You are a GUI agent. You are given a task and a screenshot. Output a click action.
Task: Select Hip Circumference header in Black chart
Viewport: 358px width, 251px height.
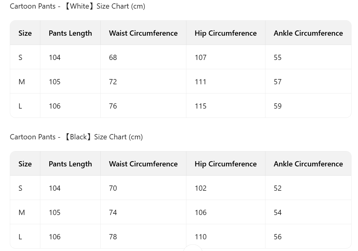[x=225, y=164]
